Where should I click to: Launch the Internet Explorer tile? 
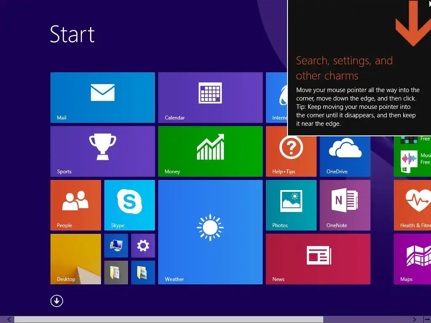(x=277, y=98)
